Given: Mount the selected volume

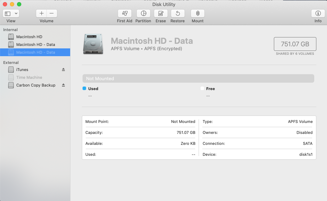Looking at the screenshot, I should point(197,13).
